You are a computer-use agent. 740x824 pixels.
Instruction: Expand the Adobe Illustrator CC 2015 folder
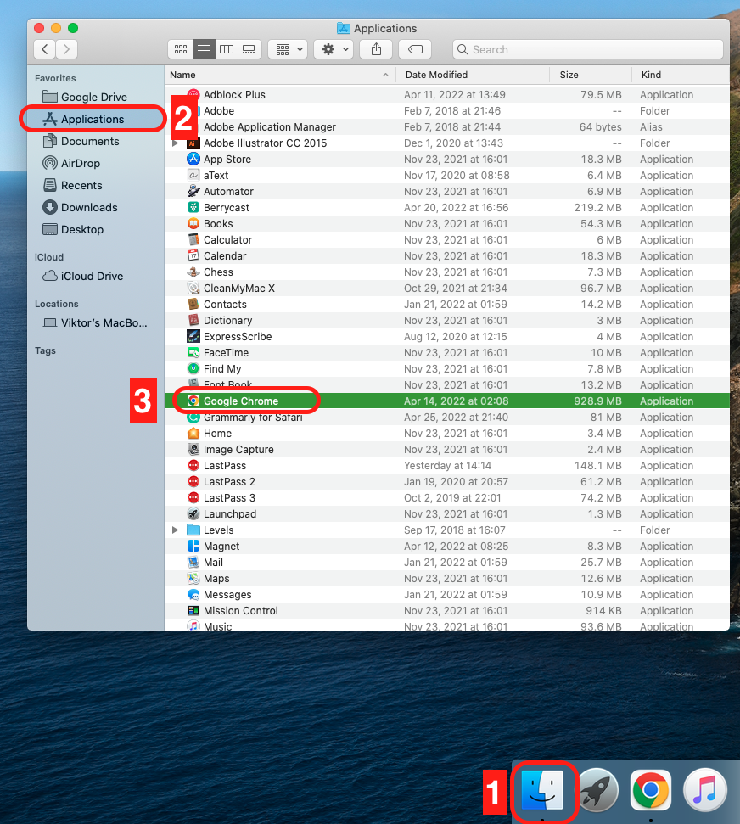pos(176,143)
